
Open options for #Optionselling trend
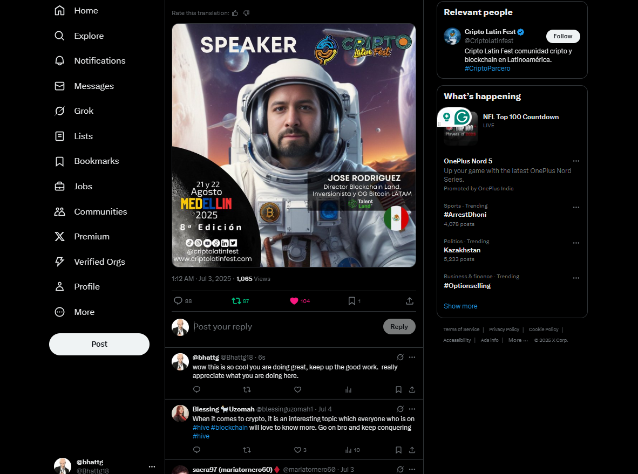576,278
